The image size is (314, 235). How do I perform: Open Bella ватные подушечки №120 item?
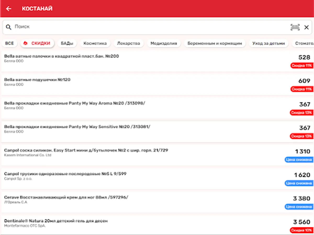coord(157,85)
